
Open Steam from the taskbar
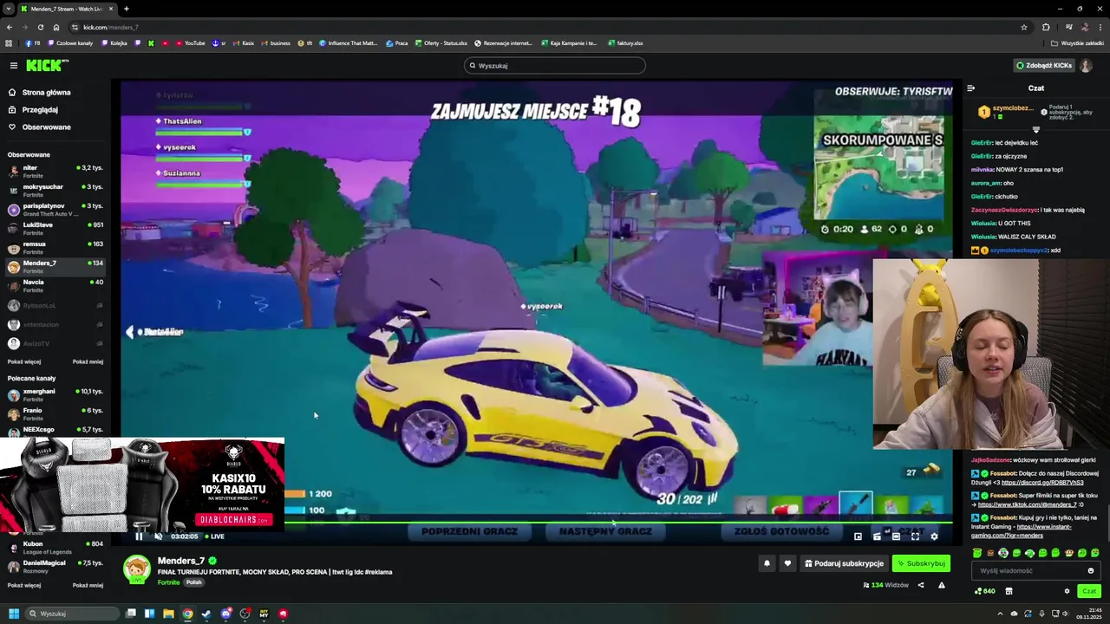tap(206, 614)
